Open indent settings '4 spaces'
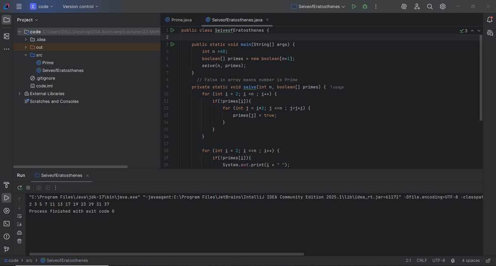Screen dimensions: 496x266 (x=471, y=261)
